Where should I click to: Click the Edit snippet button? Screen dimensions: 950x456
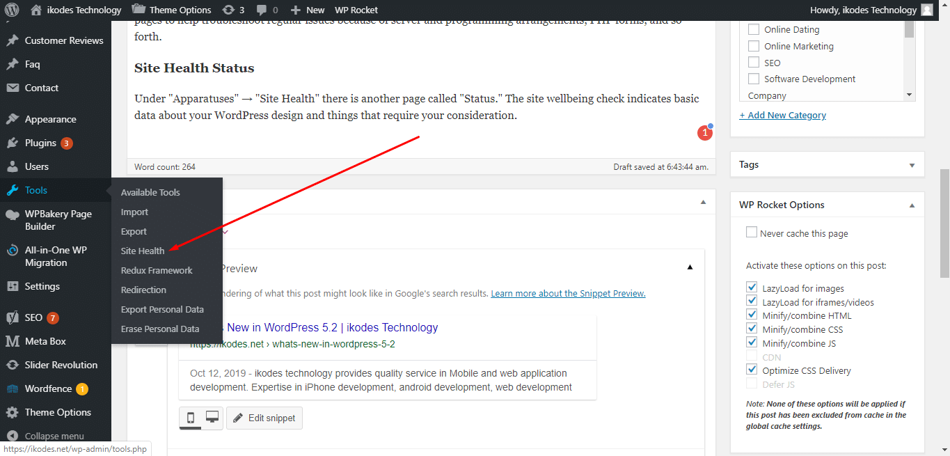pos(264,418)
